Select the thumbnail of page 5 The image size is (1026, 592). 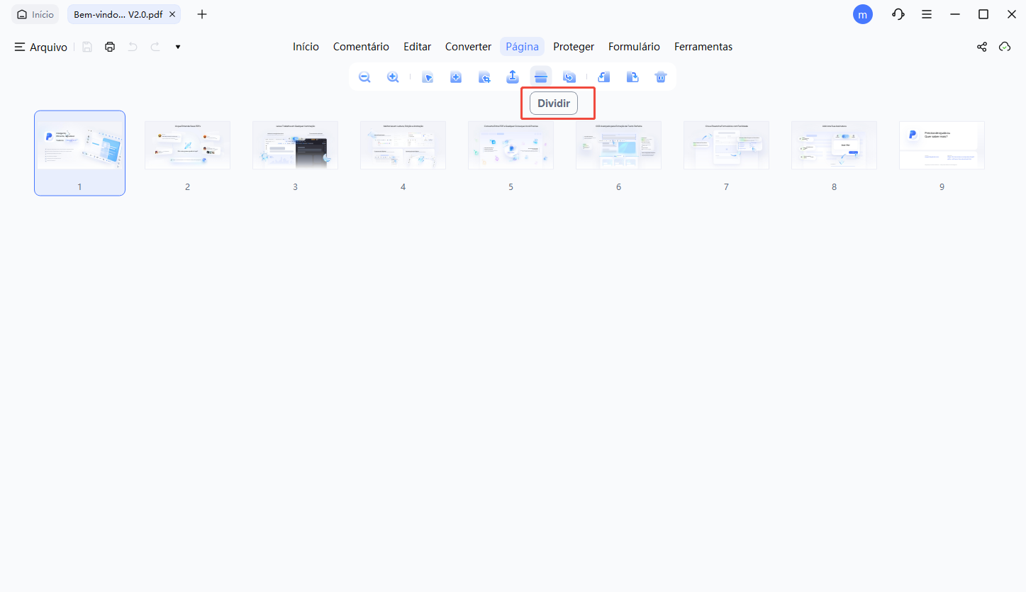[x=511, y=145]
